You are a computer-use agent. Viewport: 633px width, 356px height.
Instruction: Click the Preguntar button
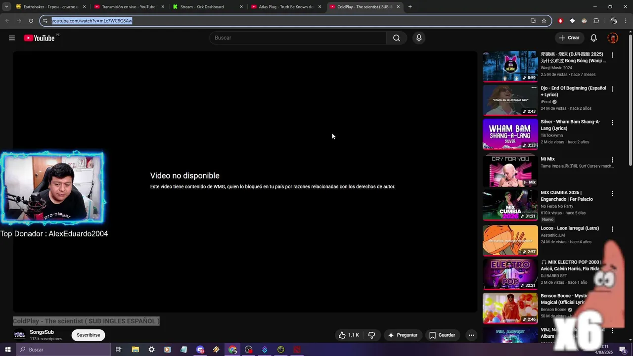point(403,335)
